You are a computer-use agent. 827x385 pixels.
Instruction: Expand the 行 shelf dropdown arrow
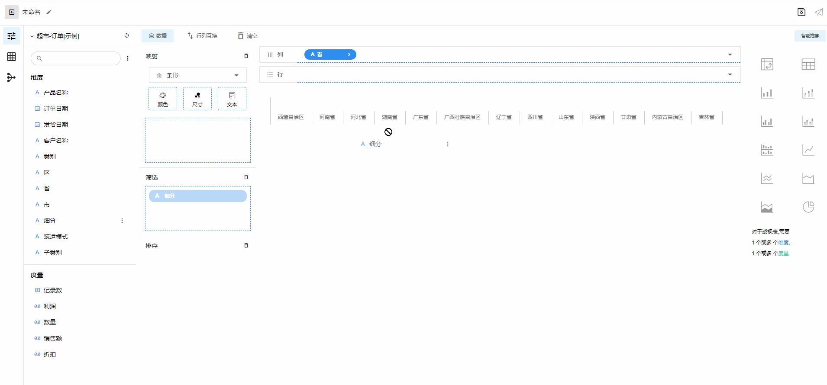tap(730, 74)
